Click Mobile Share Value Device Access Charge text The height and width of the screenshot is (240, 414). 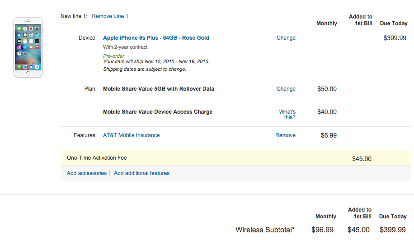(x=158, y=112)
